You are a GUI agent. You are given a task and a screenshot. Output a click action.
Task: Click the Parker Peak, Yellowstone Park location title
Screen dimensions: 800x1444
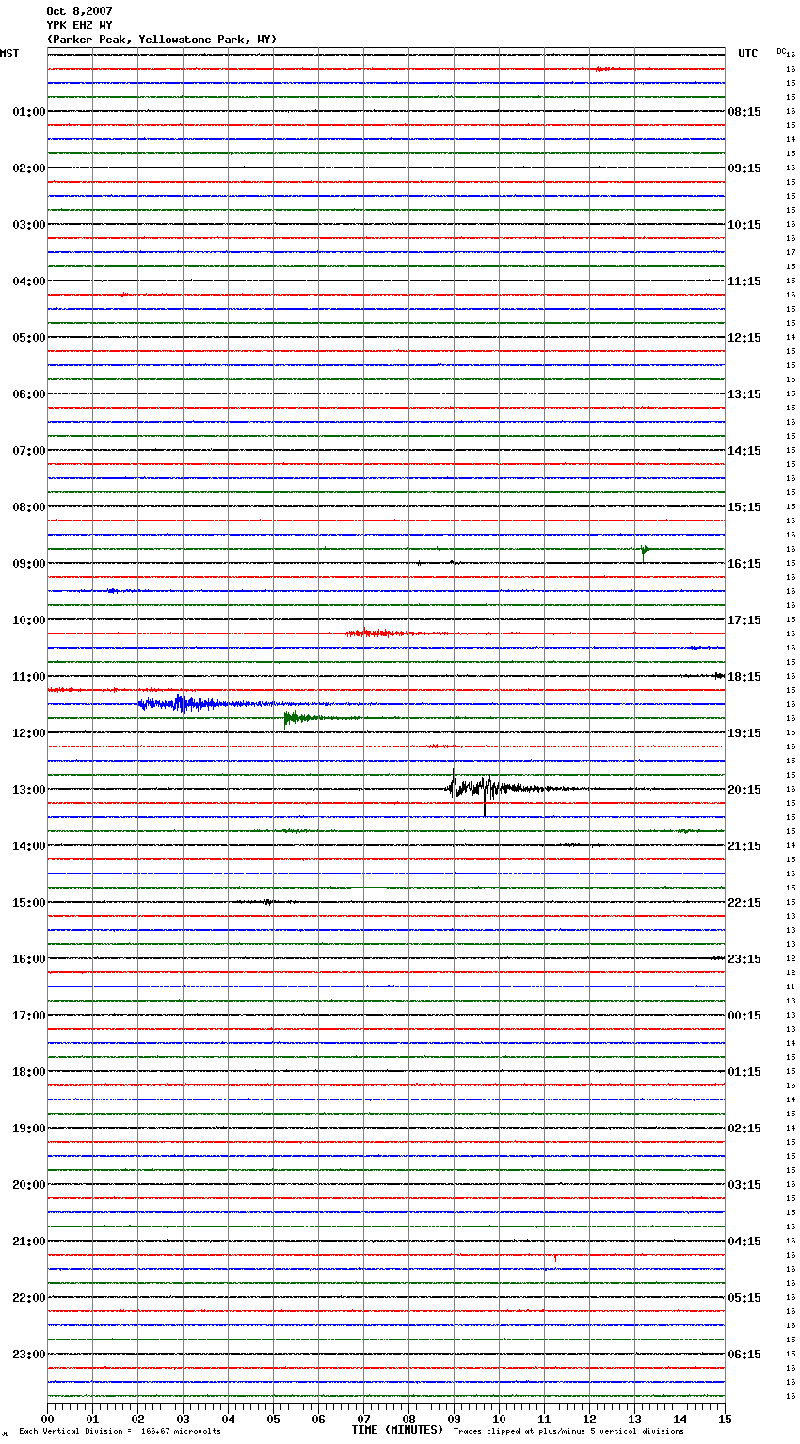(162, 40)
